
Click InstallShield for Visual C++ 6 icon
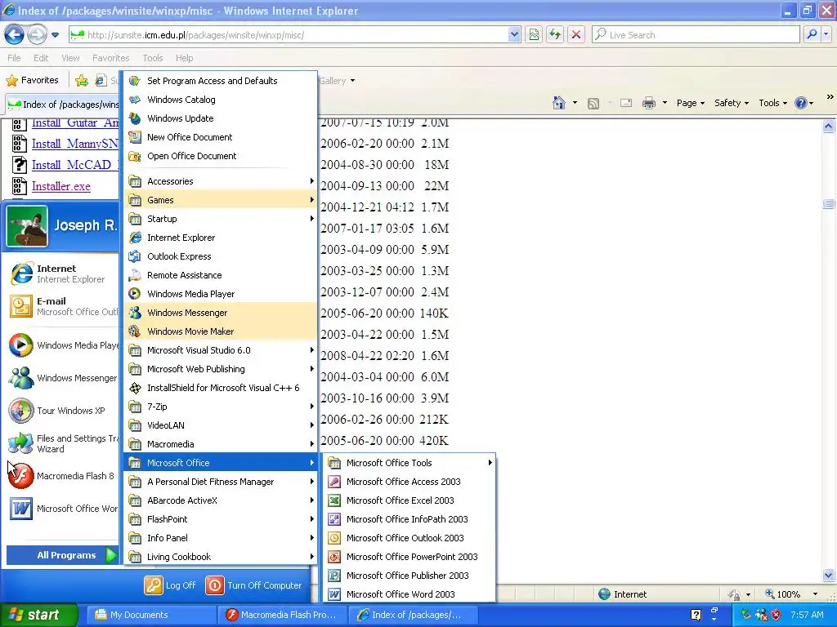point(135,388)
